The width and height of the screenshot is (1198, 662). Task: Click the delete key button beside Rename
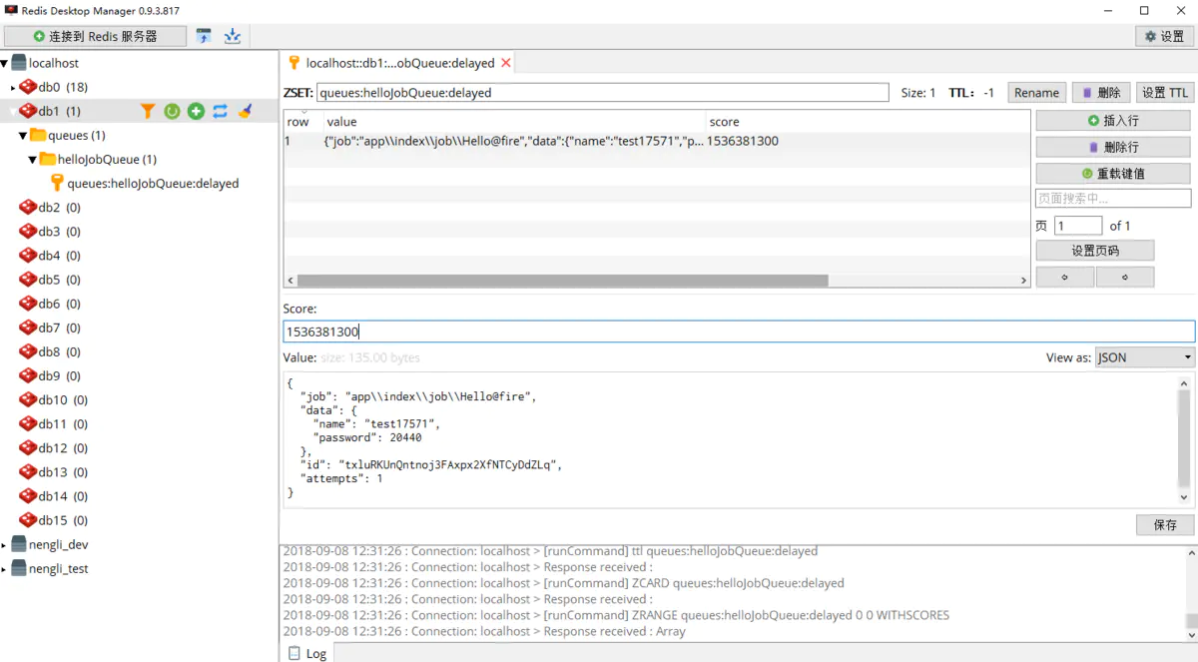coord(1102,93)
